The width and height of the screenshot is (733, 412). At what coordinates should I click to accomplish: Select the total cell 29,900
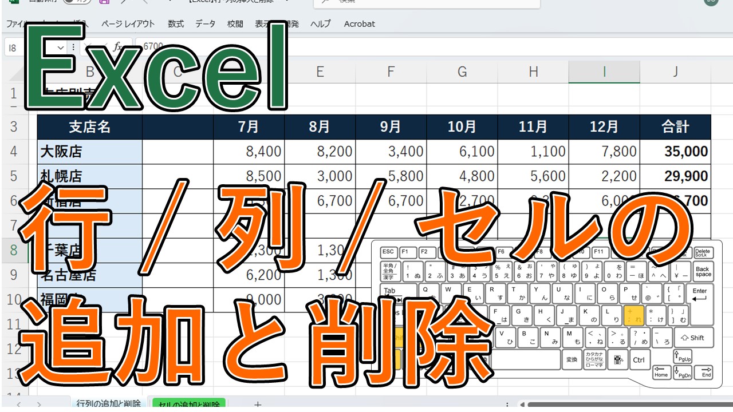(675, 176)
